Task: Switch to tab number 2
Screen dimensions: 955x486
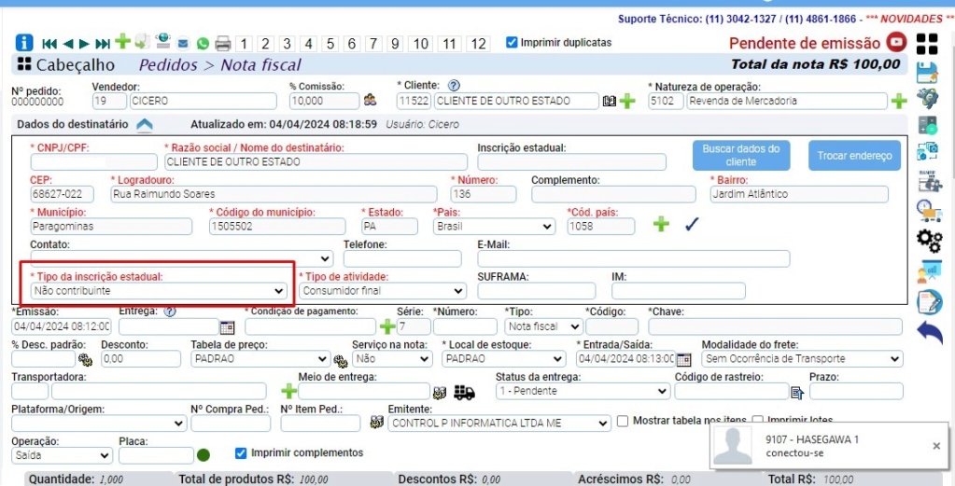Action: point(265,44)
